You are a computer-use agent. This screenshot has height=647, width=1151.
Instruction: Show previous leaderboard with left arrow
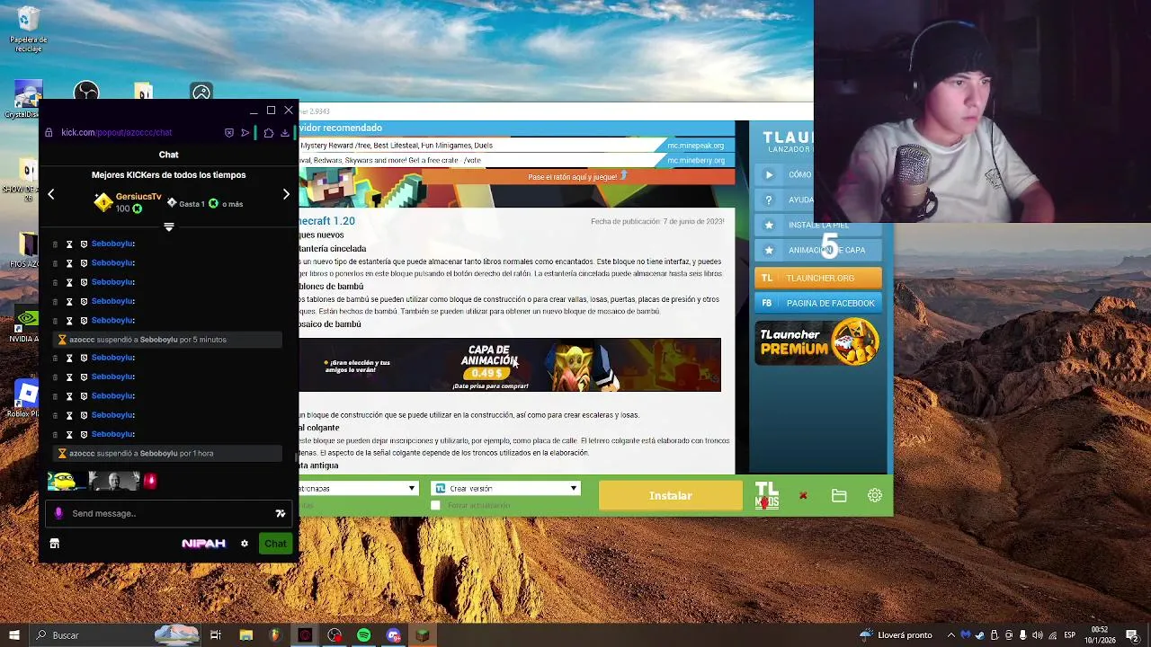[51, 194]
